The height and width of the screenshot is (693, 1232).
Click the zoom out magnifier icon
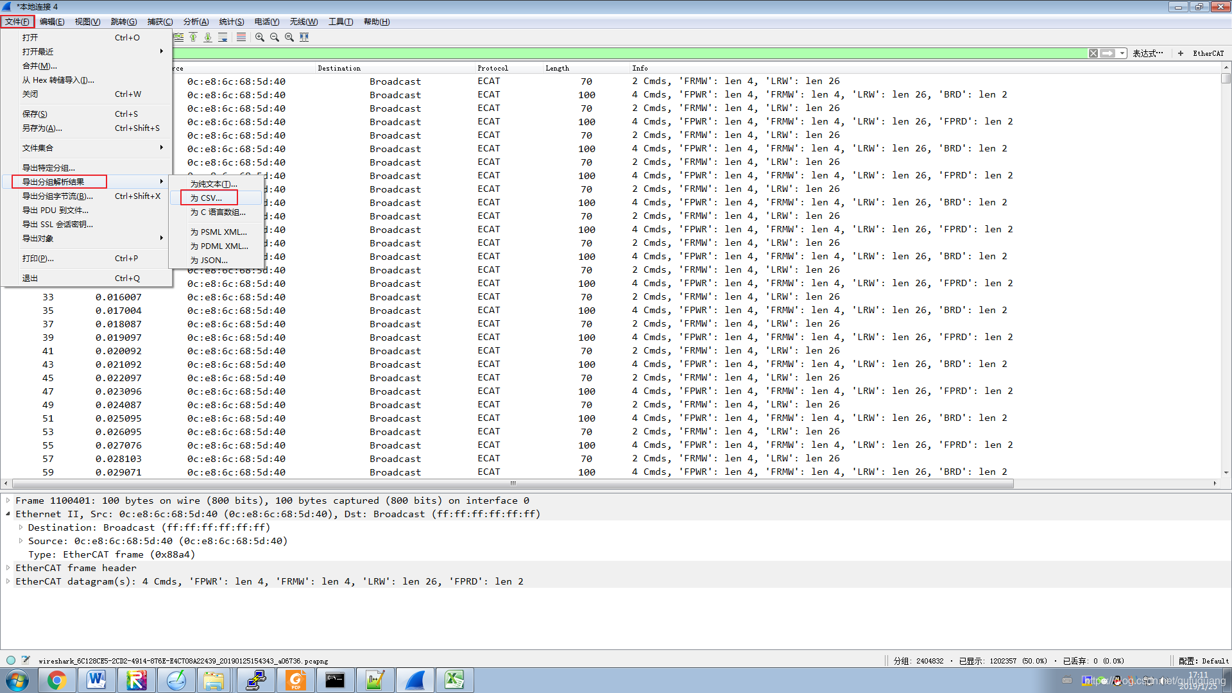click(275, 37)
